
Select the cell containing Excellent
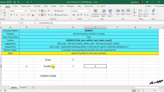tap(48, 66)
